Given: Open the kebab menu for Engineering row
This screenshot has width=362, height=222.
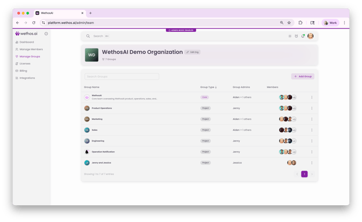Looking at the screenshot, I should 312,141.
